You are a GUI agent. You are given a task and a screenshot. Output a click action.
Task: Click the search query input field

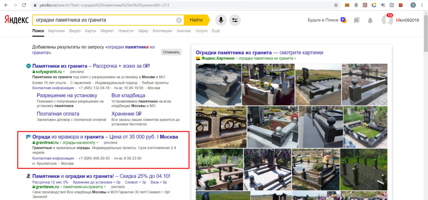104,20
